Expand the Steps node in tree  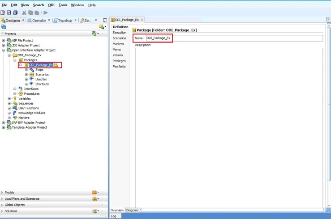pyautogui.click(x=26, y=70)
